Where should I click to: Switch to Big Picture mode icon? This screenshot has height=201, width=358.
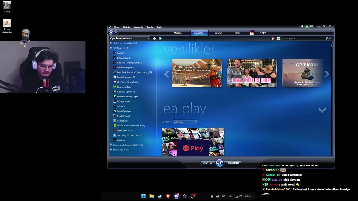coord(312,26)
